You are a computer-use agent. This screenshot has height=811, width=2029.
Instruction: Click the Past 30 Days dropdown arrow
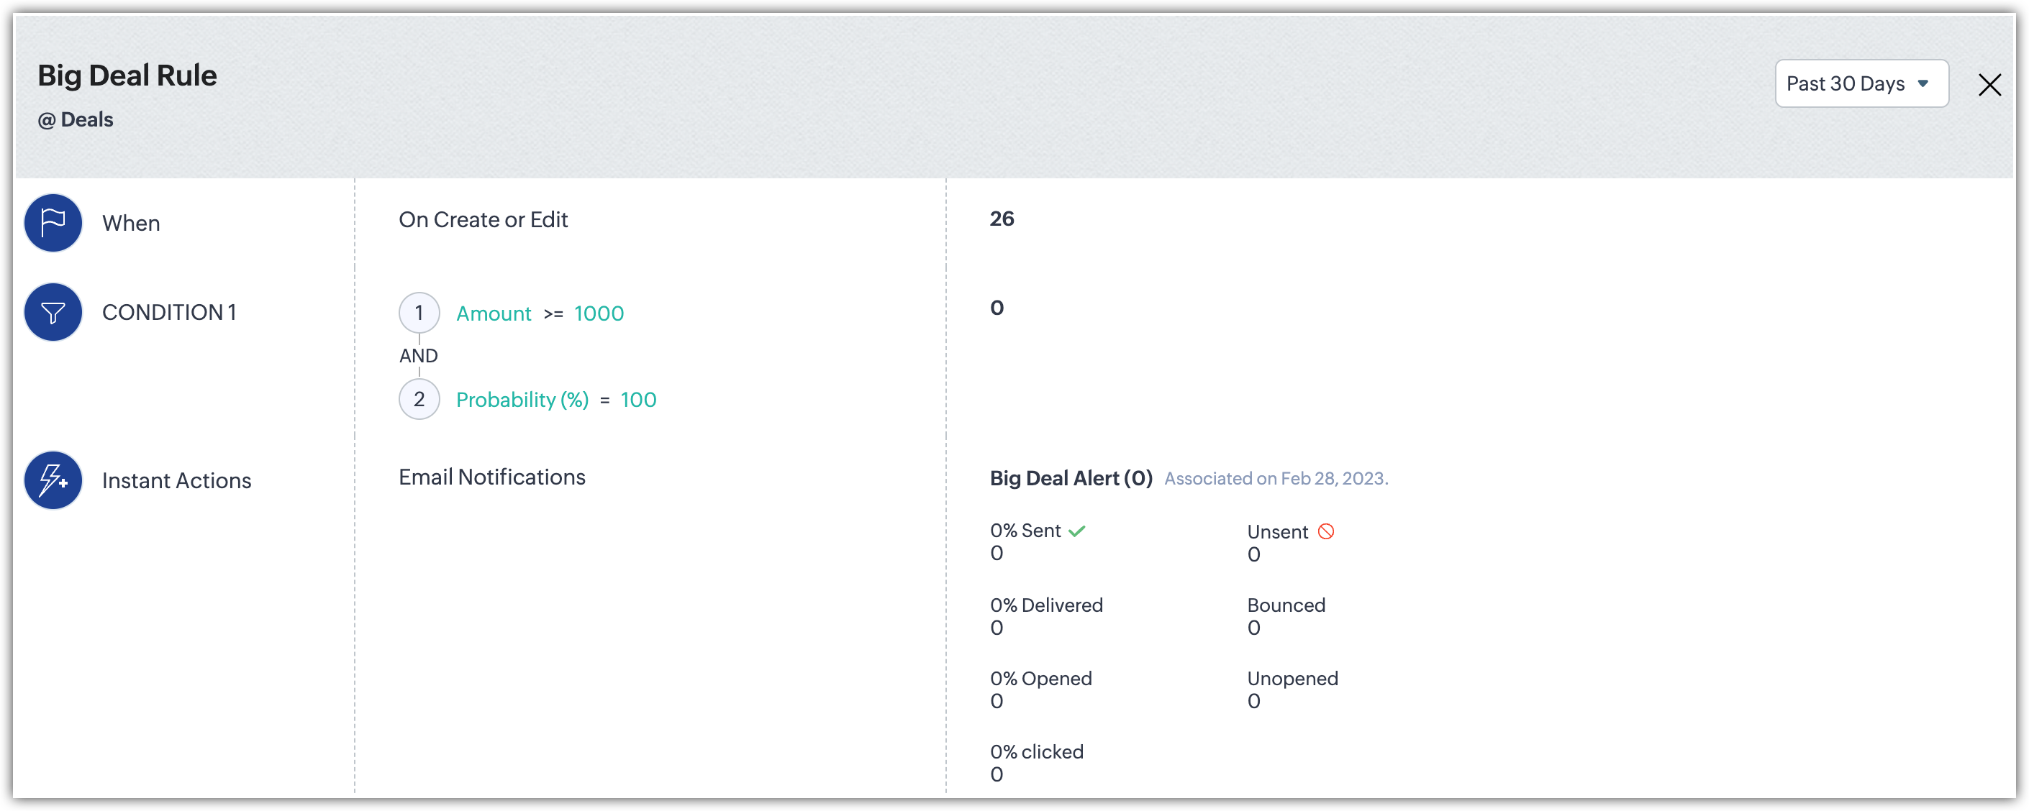click(x=1923, y=83)
